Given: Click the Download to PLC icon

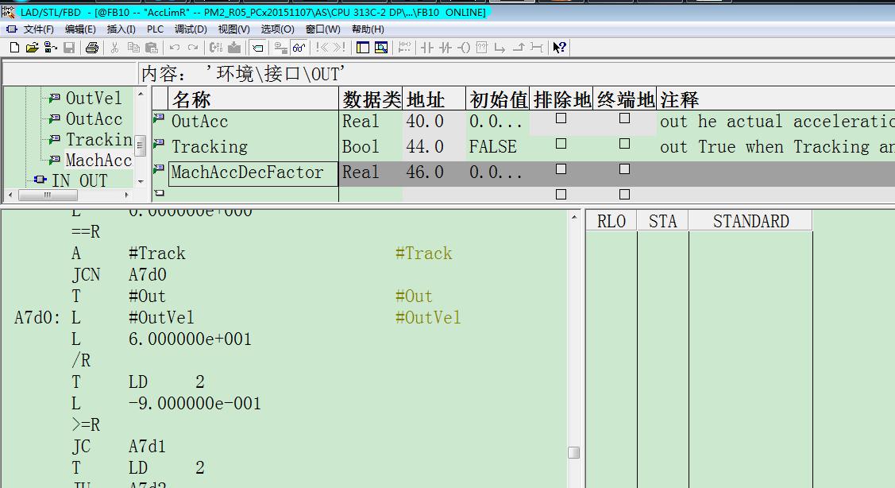Looking at the screenshot, I should tap(234, 48).
